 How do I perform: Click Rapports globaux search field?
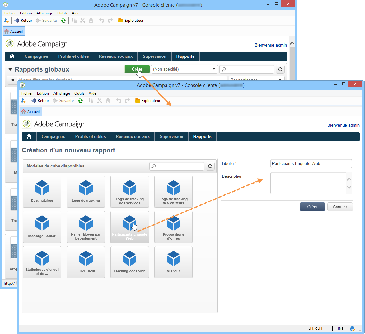point(247,69)
